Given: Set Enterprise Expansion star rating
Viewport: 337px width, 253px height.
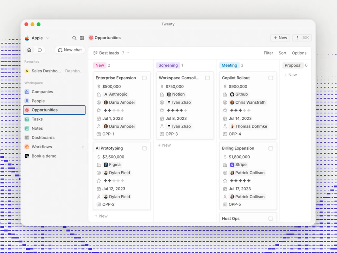Looking at the screenshot, I should click(x=114, y=110).
